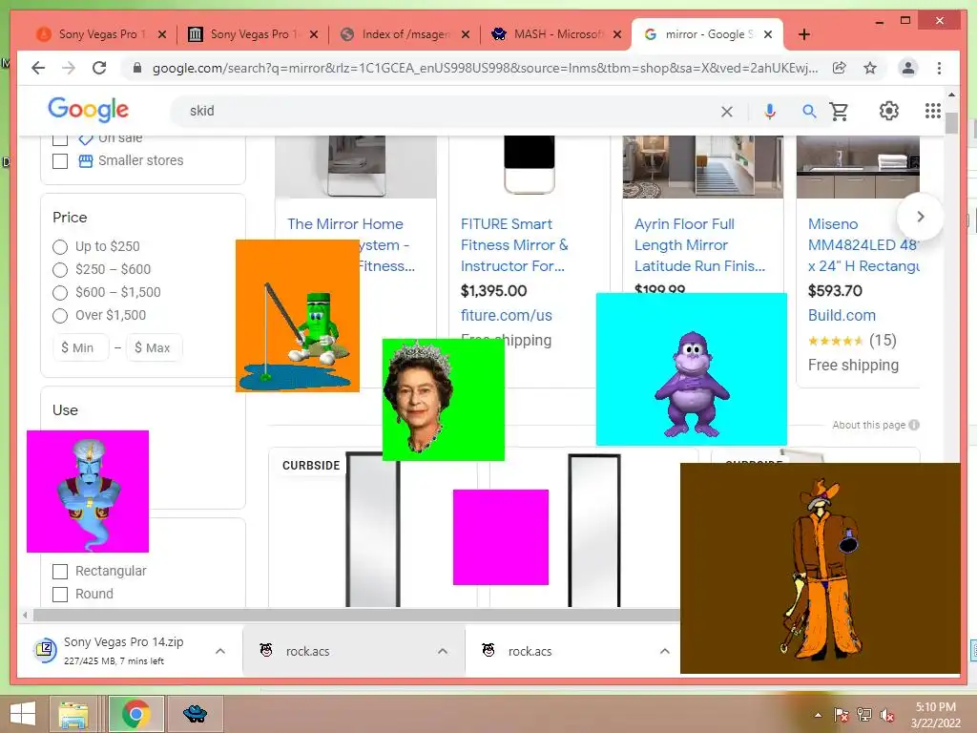Open the Chrome profile menu

click(x=908, y=68)
